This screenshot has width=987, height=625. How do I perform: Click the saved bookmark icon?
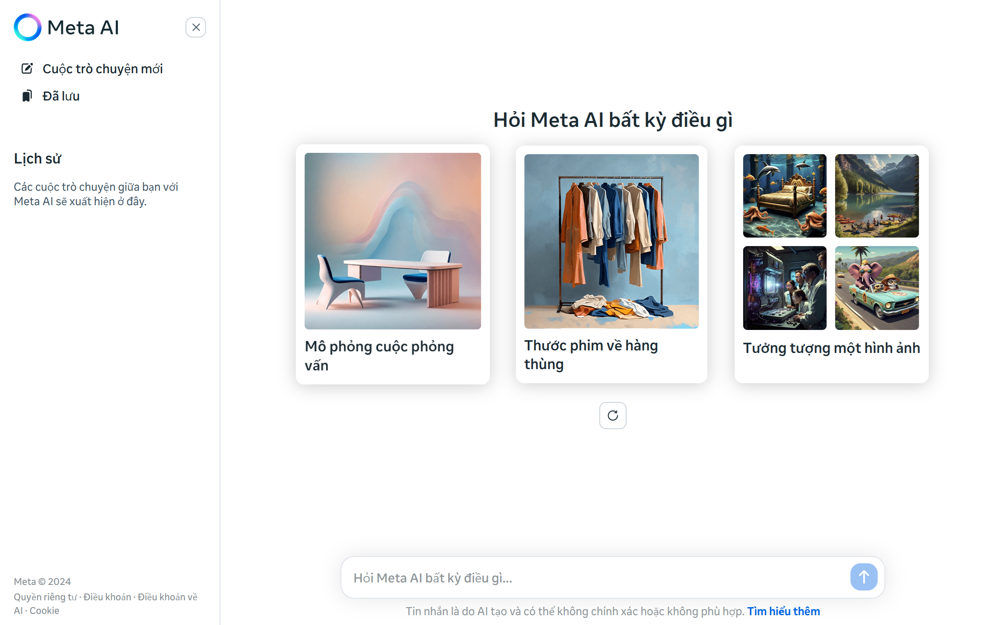click(x=27, y=96)
